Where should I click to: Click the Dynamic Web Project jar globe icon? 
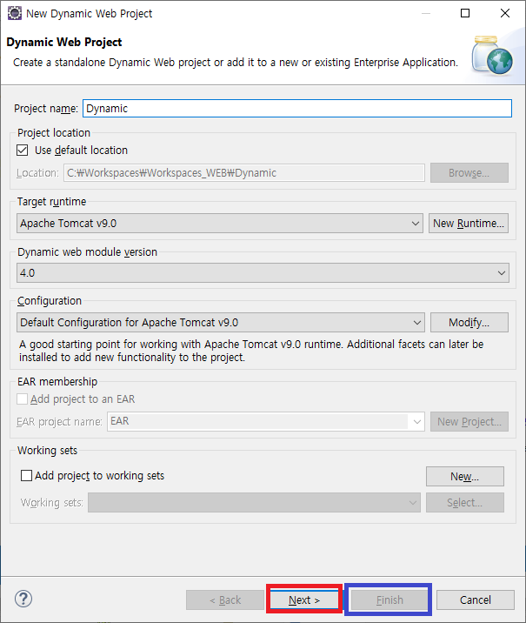point(492,55)
